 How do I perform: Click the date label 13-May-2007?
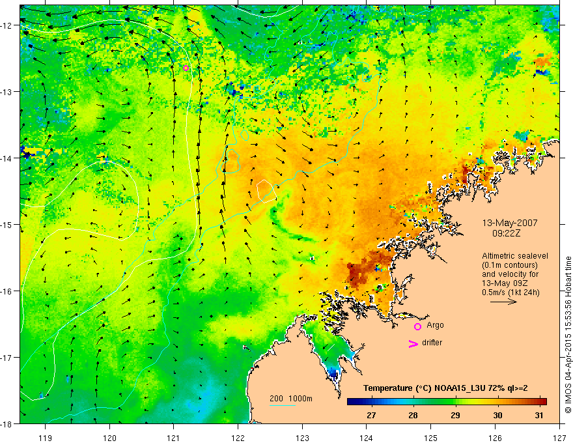coord(510,223)
